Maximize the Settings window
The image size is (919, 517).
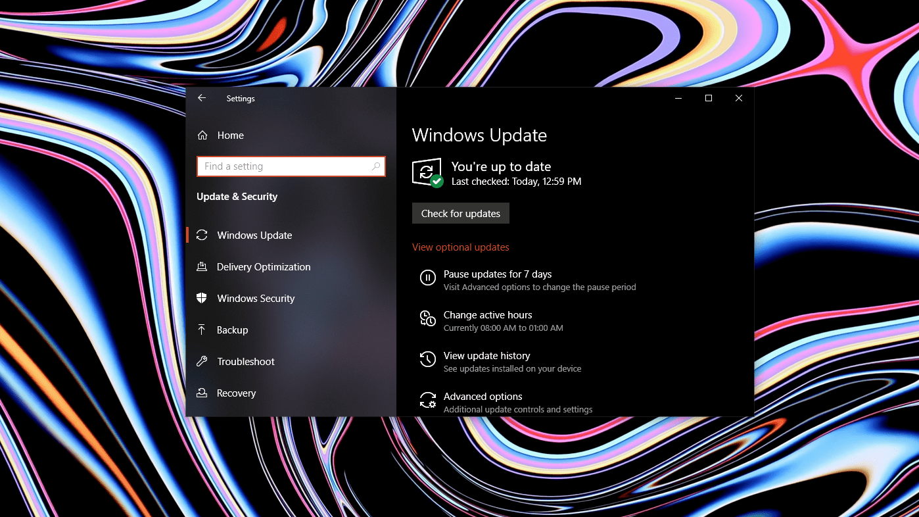point(709,98)
